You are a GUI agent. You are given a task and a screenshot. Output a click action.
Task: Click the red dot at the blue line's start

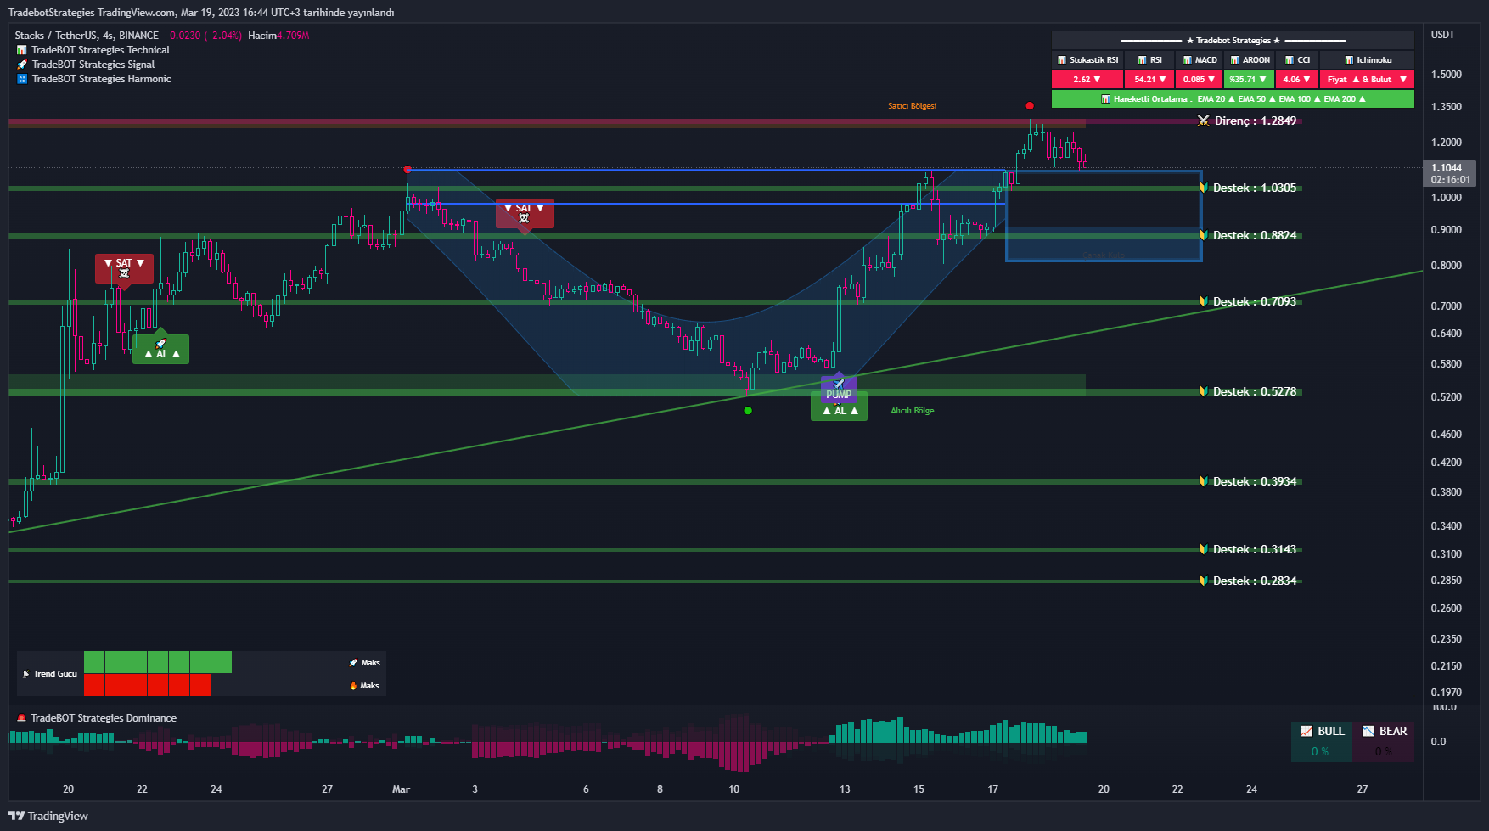coord(407,170)
